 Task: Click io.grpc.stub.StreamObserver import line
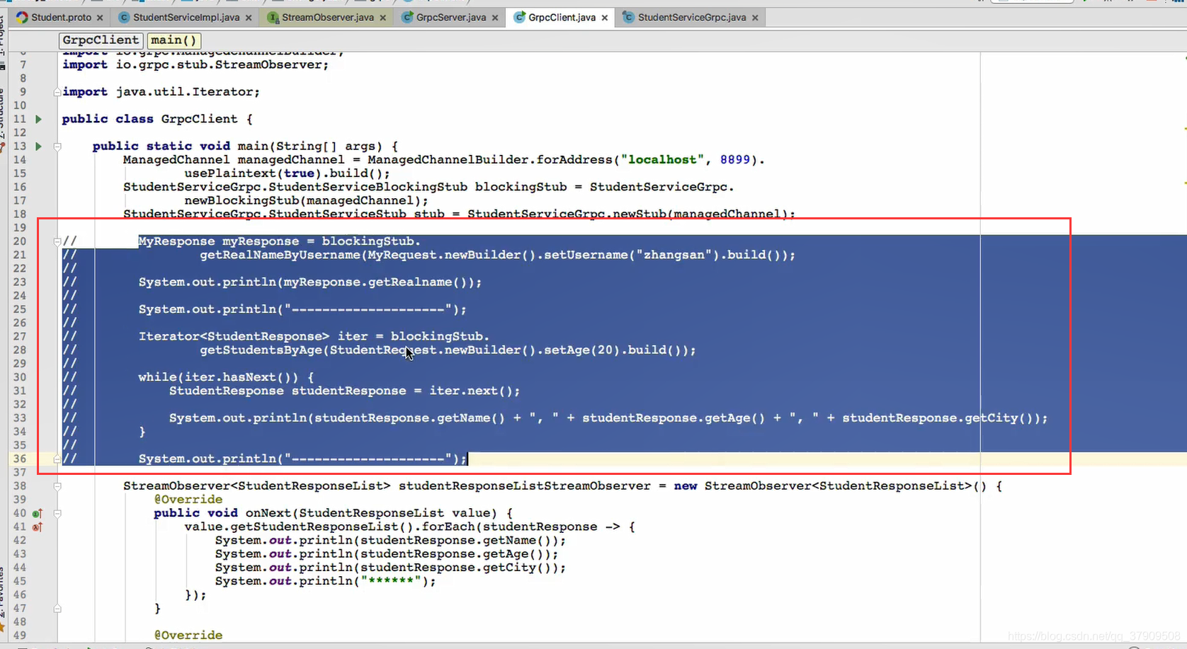(x=195, y=65)
